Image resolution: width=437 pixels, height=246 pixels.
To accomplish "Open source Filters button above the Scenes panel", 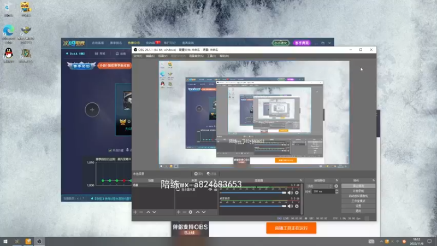I will pos(211,174).
